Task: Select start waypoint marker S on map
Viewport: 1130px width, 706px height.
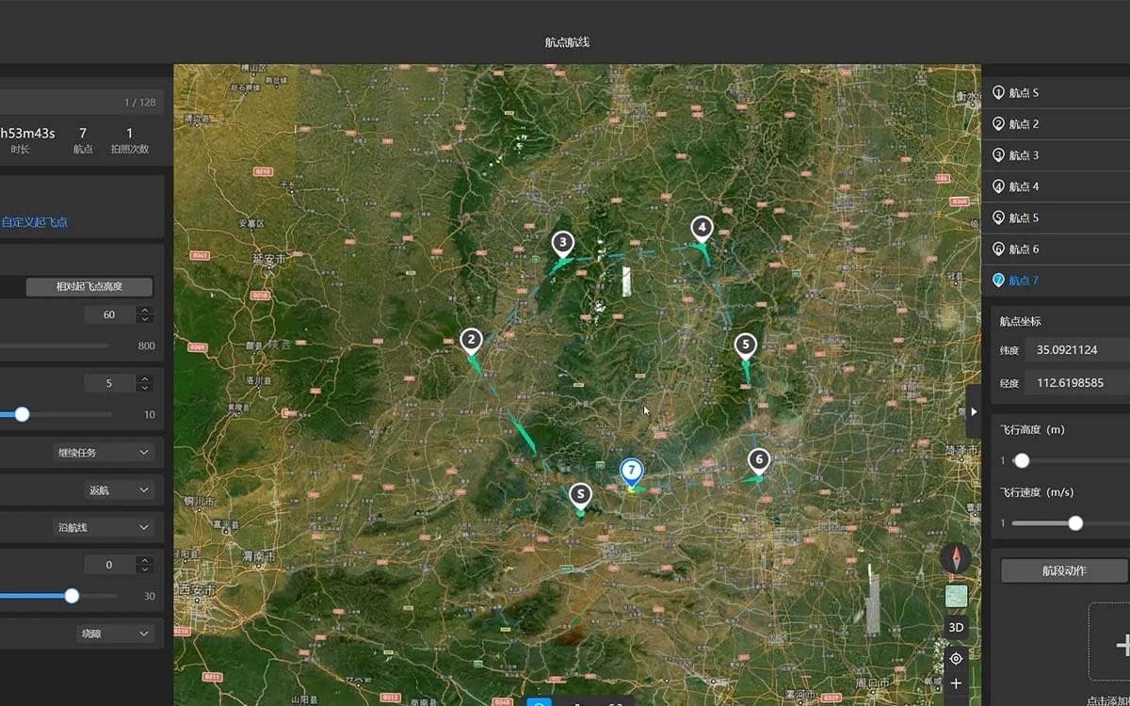Action: click(581, 494)
